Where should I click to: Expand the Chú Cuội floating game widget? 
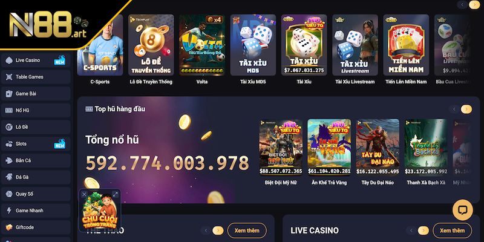[115, 194]
